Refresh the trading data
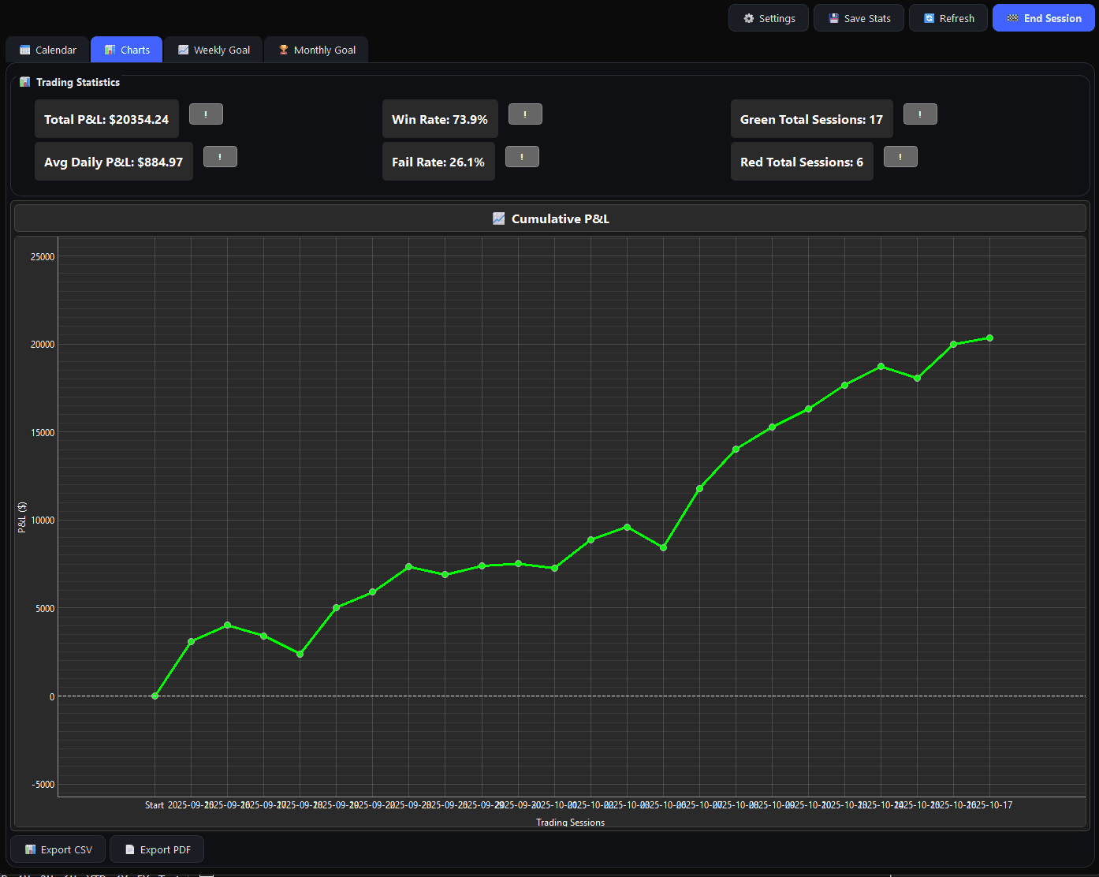 948,18
